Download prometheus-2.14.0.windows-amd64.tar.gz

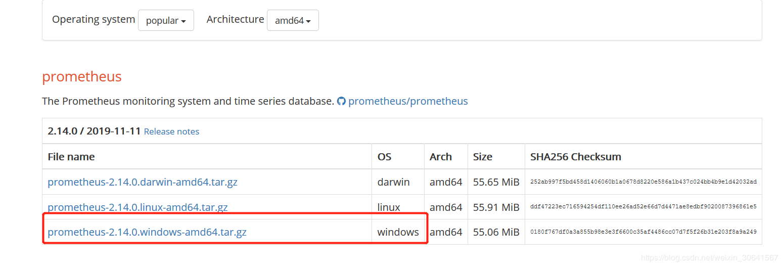tap(147, 233)
